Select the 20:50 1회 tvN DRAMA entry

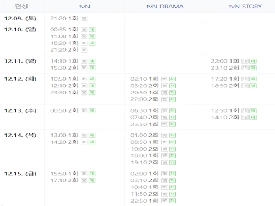point(145,92)
